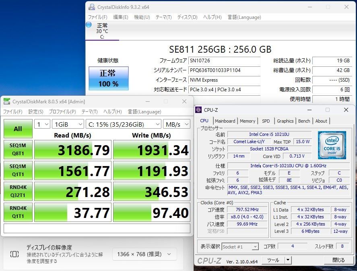Open ファイル(F) menu in CrystalDiskMark
The height and width of the screenshot is (271, 357).
point(13,112)
